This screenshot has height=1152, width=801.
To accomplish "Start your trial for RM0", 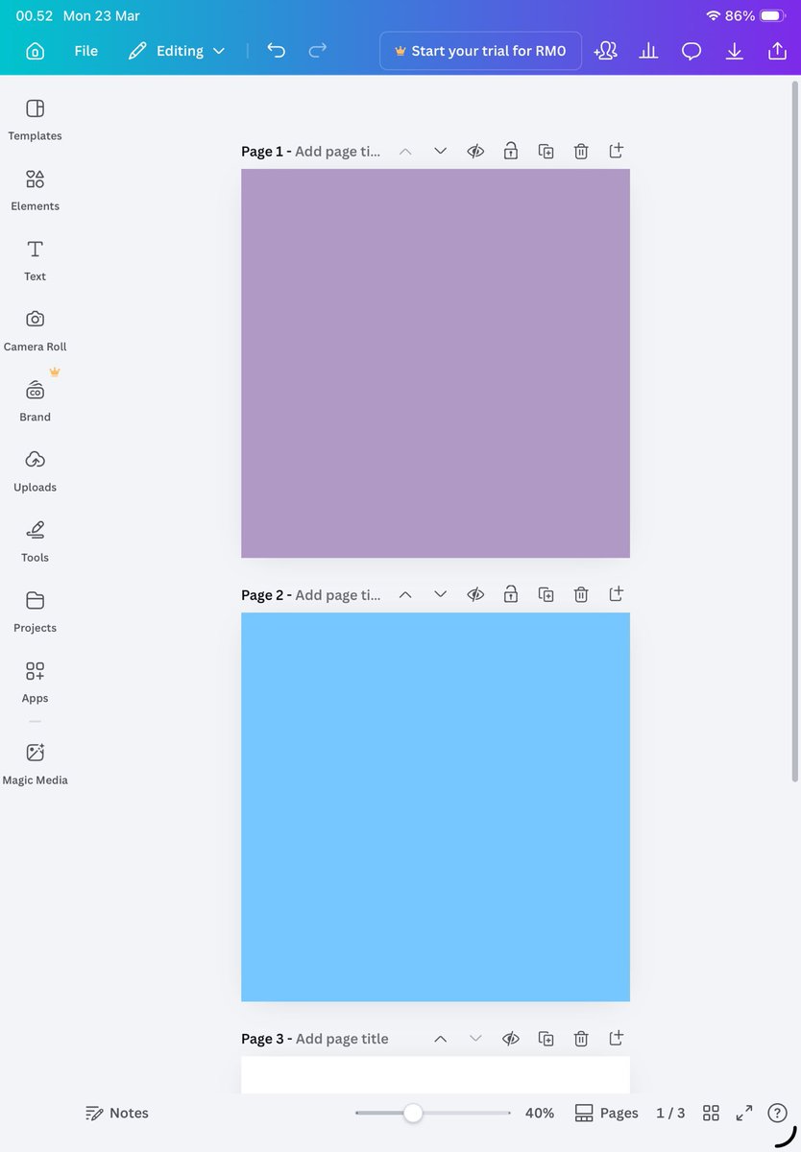I will pyautogui.click(x=480, y=51).
